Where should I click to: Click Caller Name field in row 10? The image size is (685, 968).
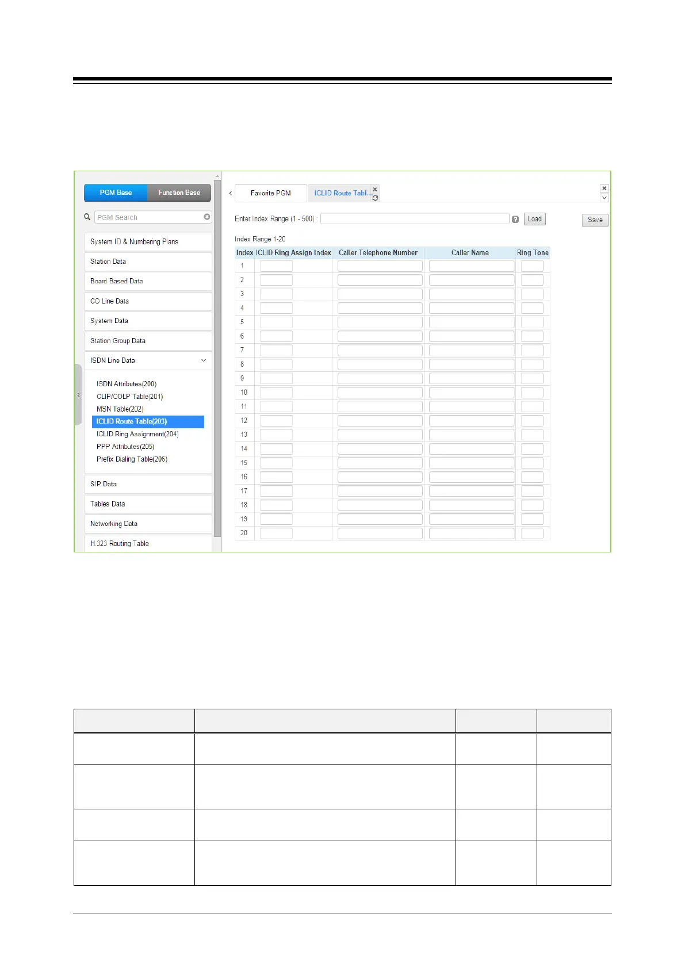pos(472,393)
